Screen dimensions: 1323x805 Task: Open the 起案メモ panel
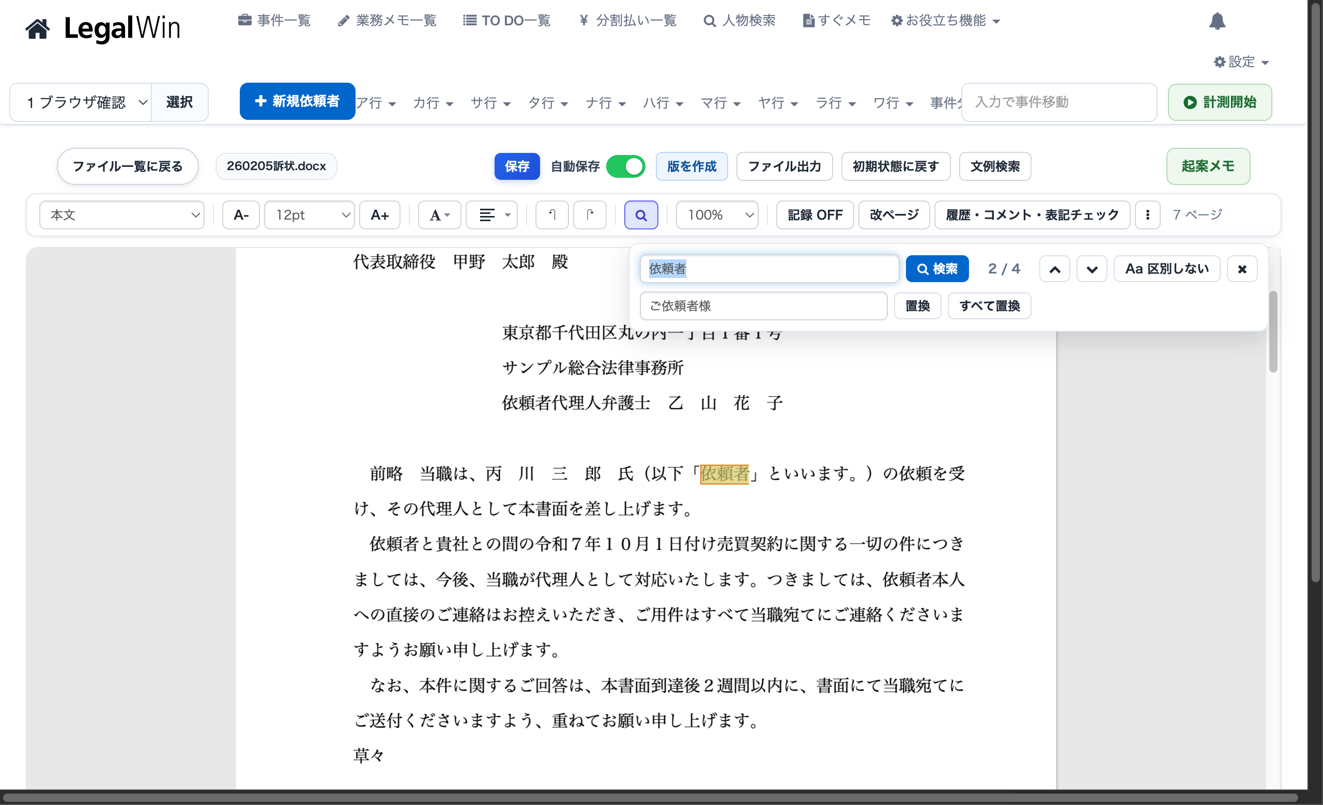click(1208, 166)
